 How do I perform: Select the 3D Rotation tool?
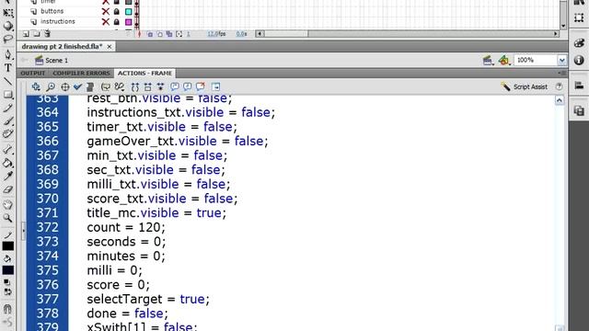(7, 26)
